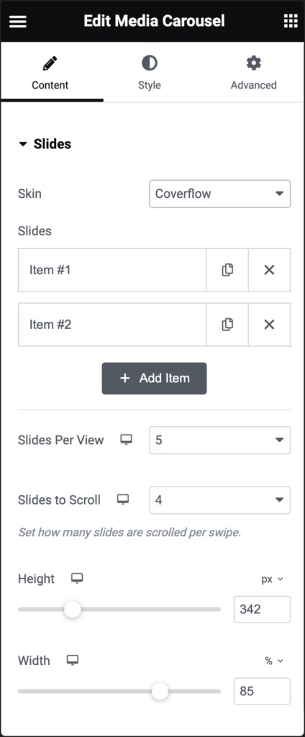This screenshot has width=305, height=737.
Task: Open the Skin dropdown showing Coverflow
Action: click(220, 194)
